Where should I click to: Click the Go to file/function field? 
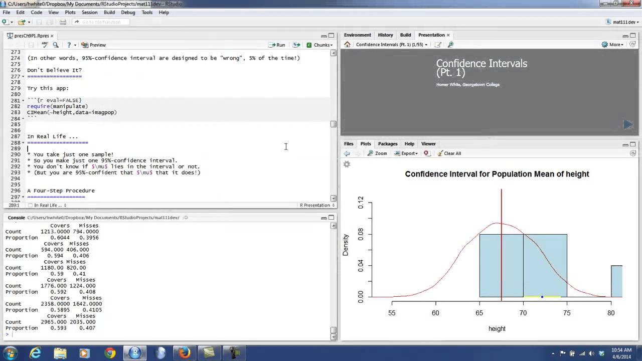click(x=100, y=22)
